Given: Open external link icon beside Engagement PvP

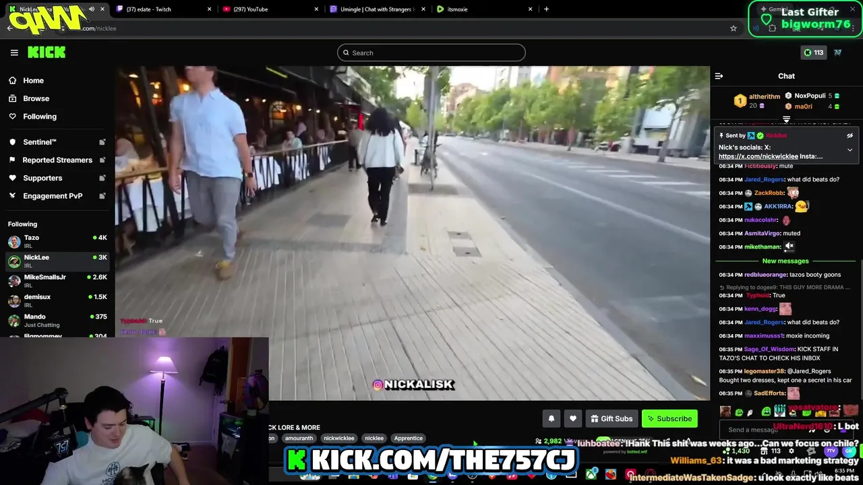Looking at the screenshot, I should [102, 196].
